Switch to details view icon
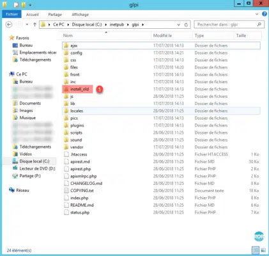The image size is (269, 256). (256, 250)
